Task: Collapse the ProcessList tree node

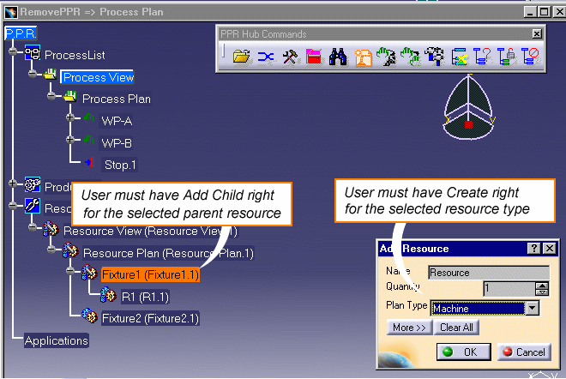Action: coord(14,54)
